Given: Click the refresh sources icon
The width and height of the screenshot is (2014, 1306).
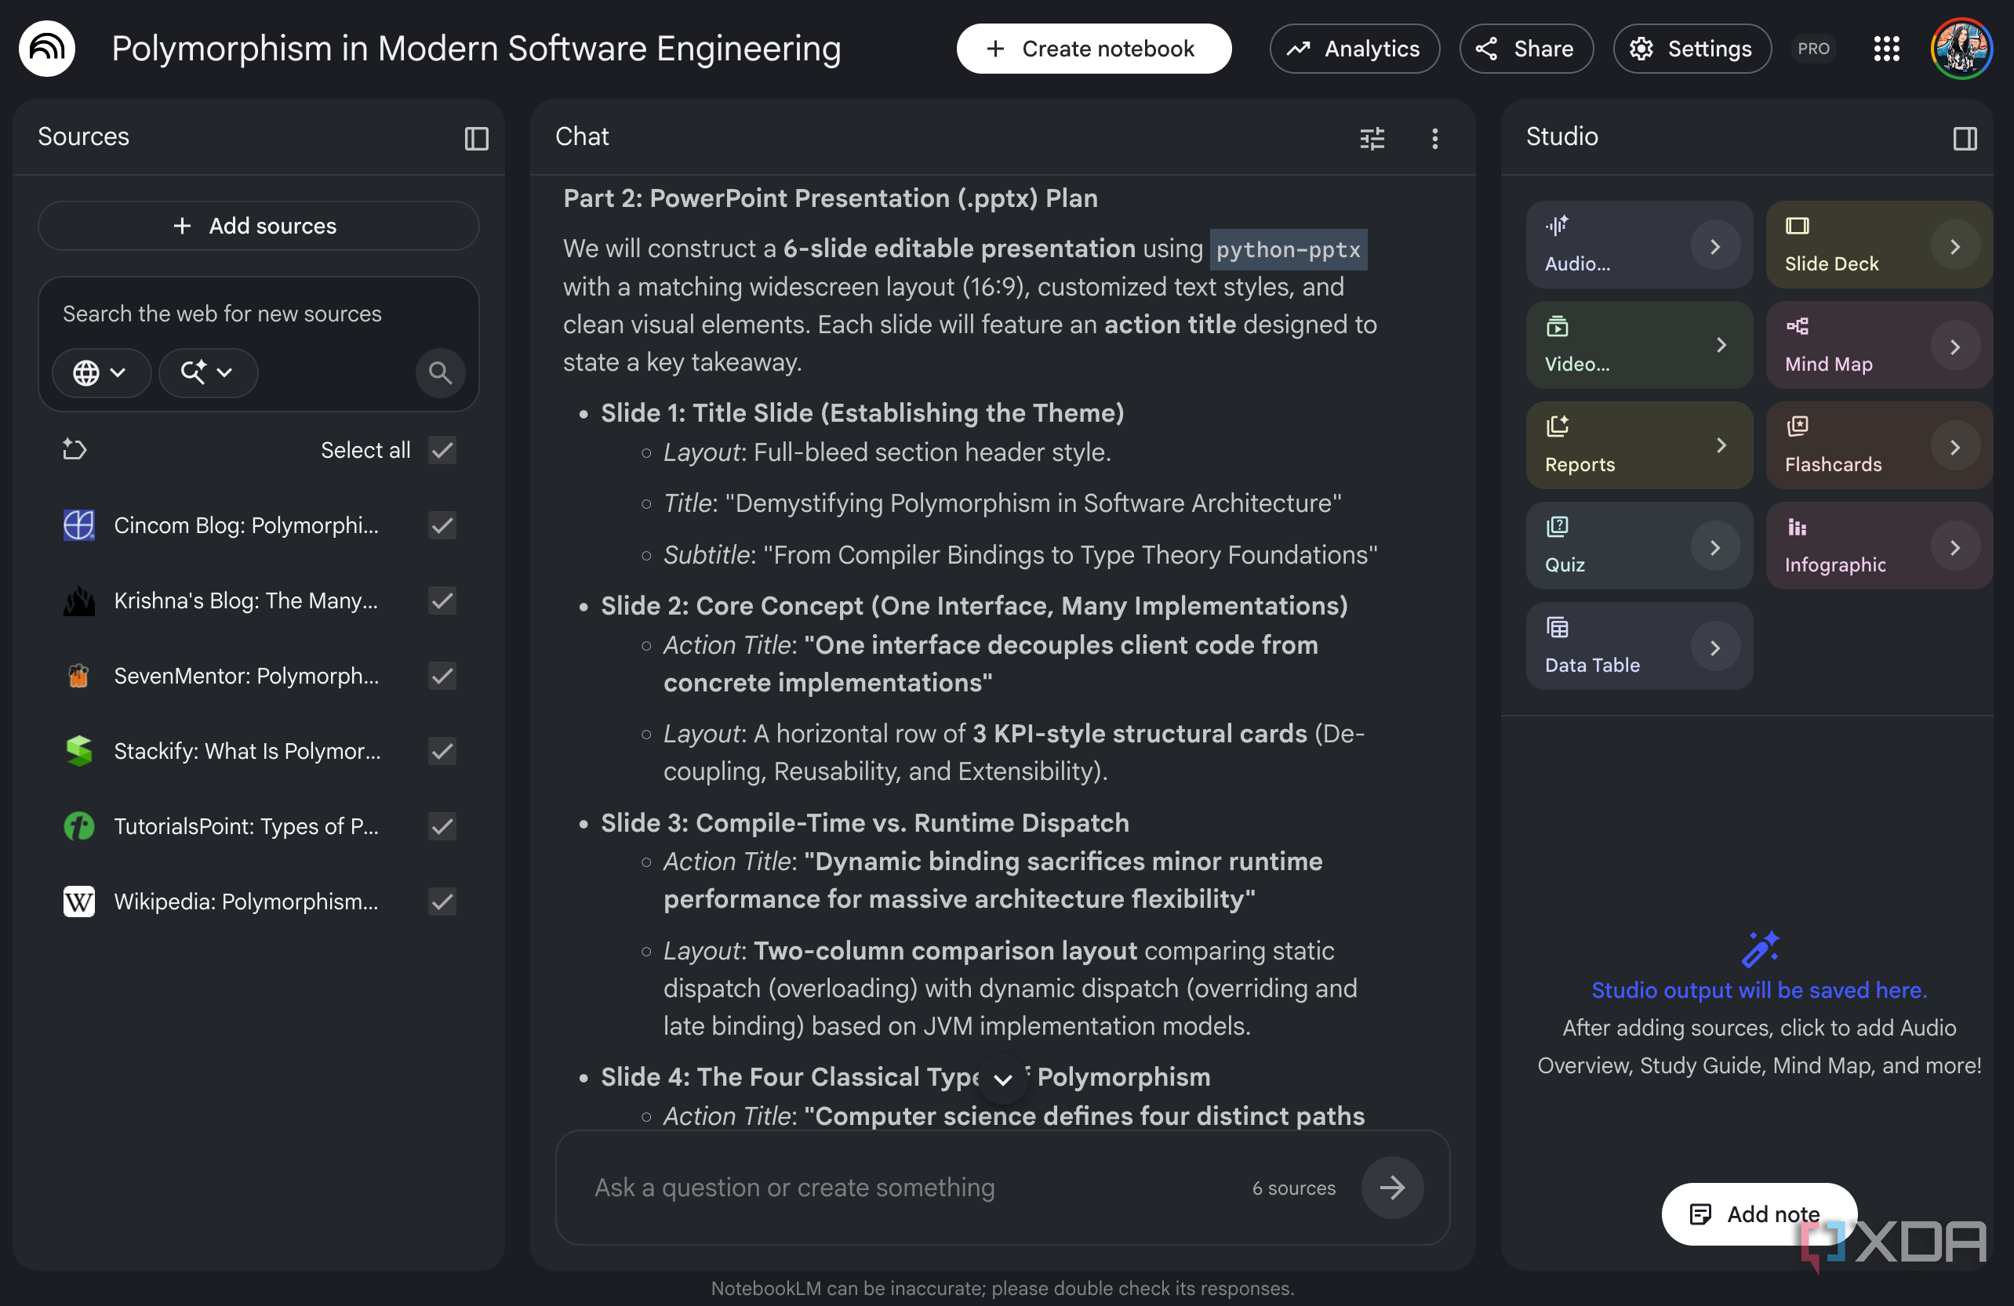Looking at the screenshot, I should click(x=75, y=449).
